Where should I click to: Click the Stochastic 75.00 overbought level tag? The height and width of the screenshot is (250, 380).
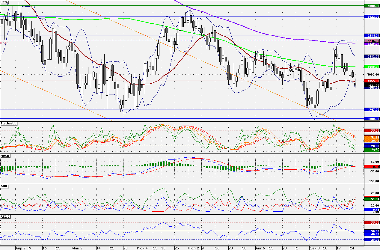pyautogui.click(x=371, y=130)
